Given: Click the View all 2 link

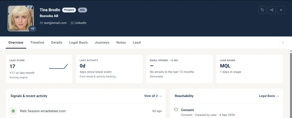Looking at the screenshot, I should (x=153, y=96).
